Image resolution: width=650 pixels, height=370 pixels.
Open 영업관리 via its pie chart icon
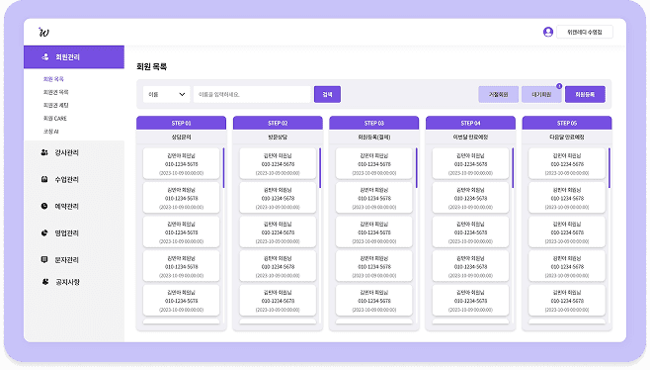[x=44, y=232]
